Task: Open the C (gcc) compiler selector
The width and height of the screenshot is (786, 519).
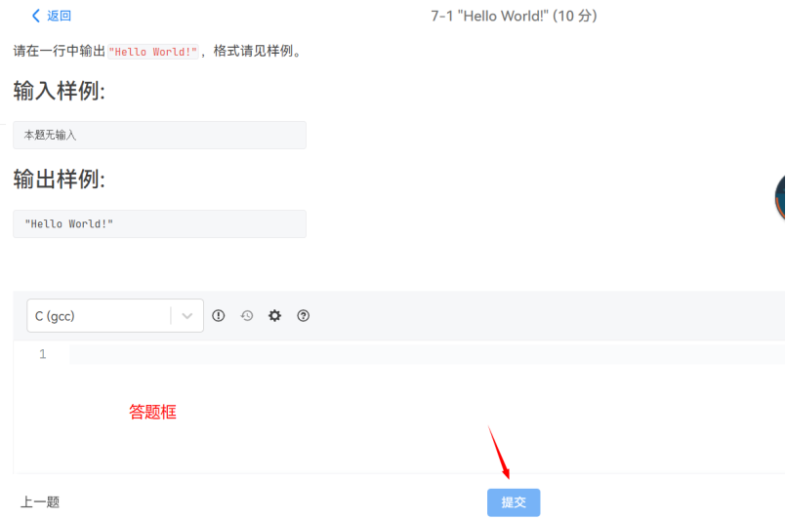Action: tap(98, 316)
